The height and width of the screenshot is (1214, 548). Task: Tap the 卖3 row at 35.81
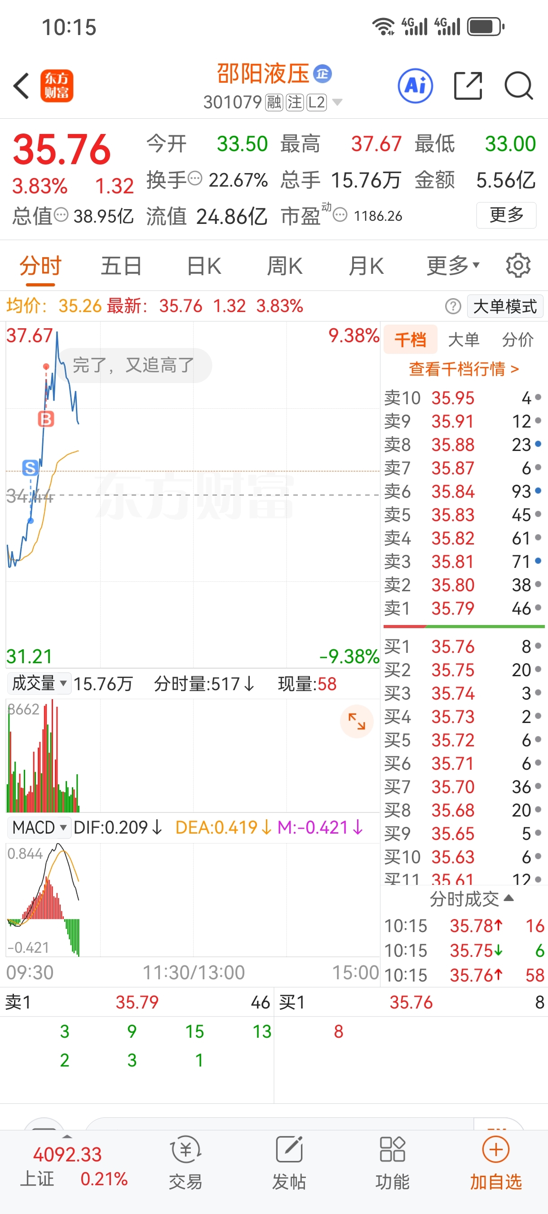tap(463, 561)
